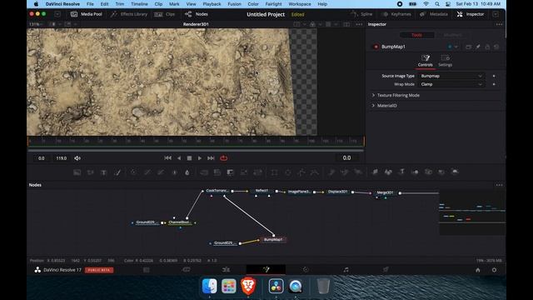Add a Merge tool from toolbar
This screenshot has width=533, height=300.
(204, 172)
